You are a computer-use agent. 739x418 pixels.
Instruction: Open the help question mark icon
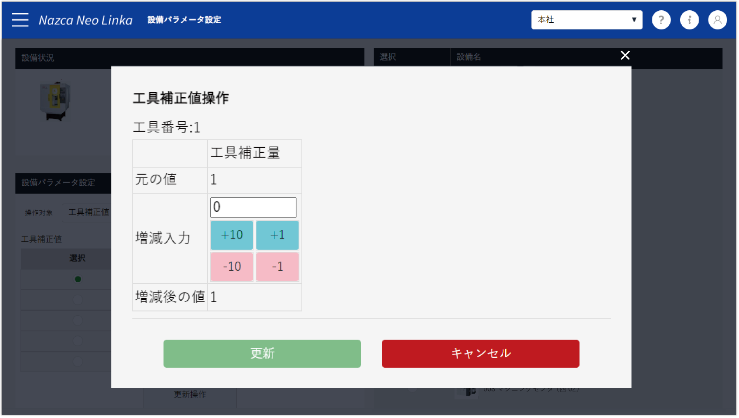661,19
